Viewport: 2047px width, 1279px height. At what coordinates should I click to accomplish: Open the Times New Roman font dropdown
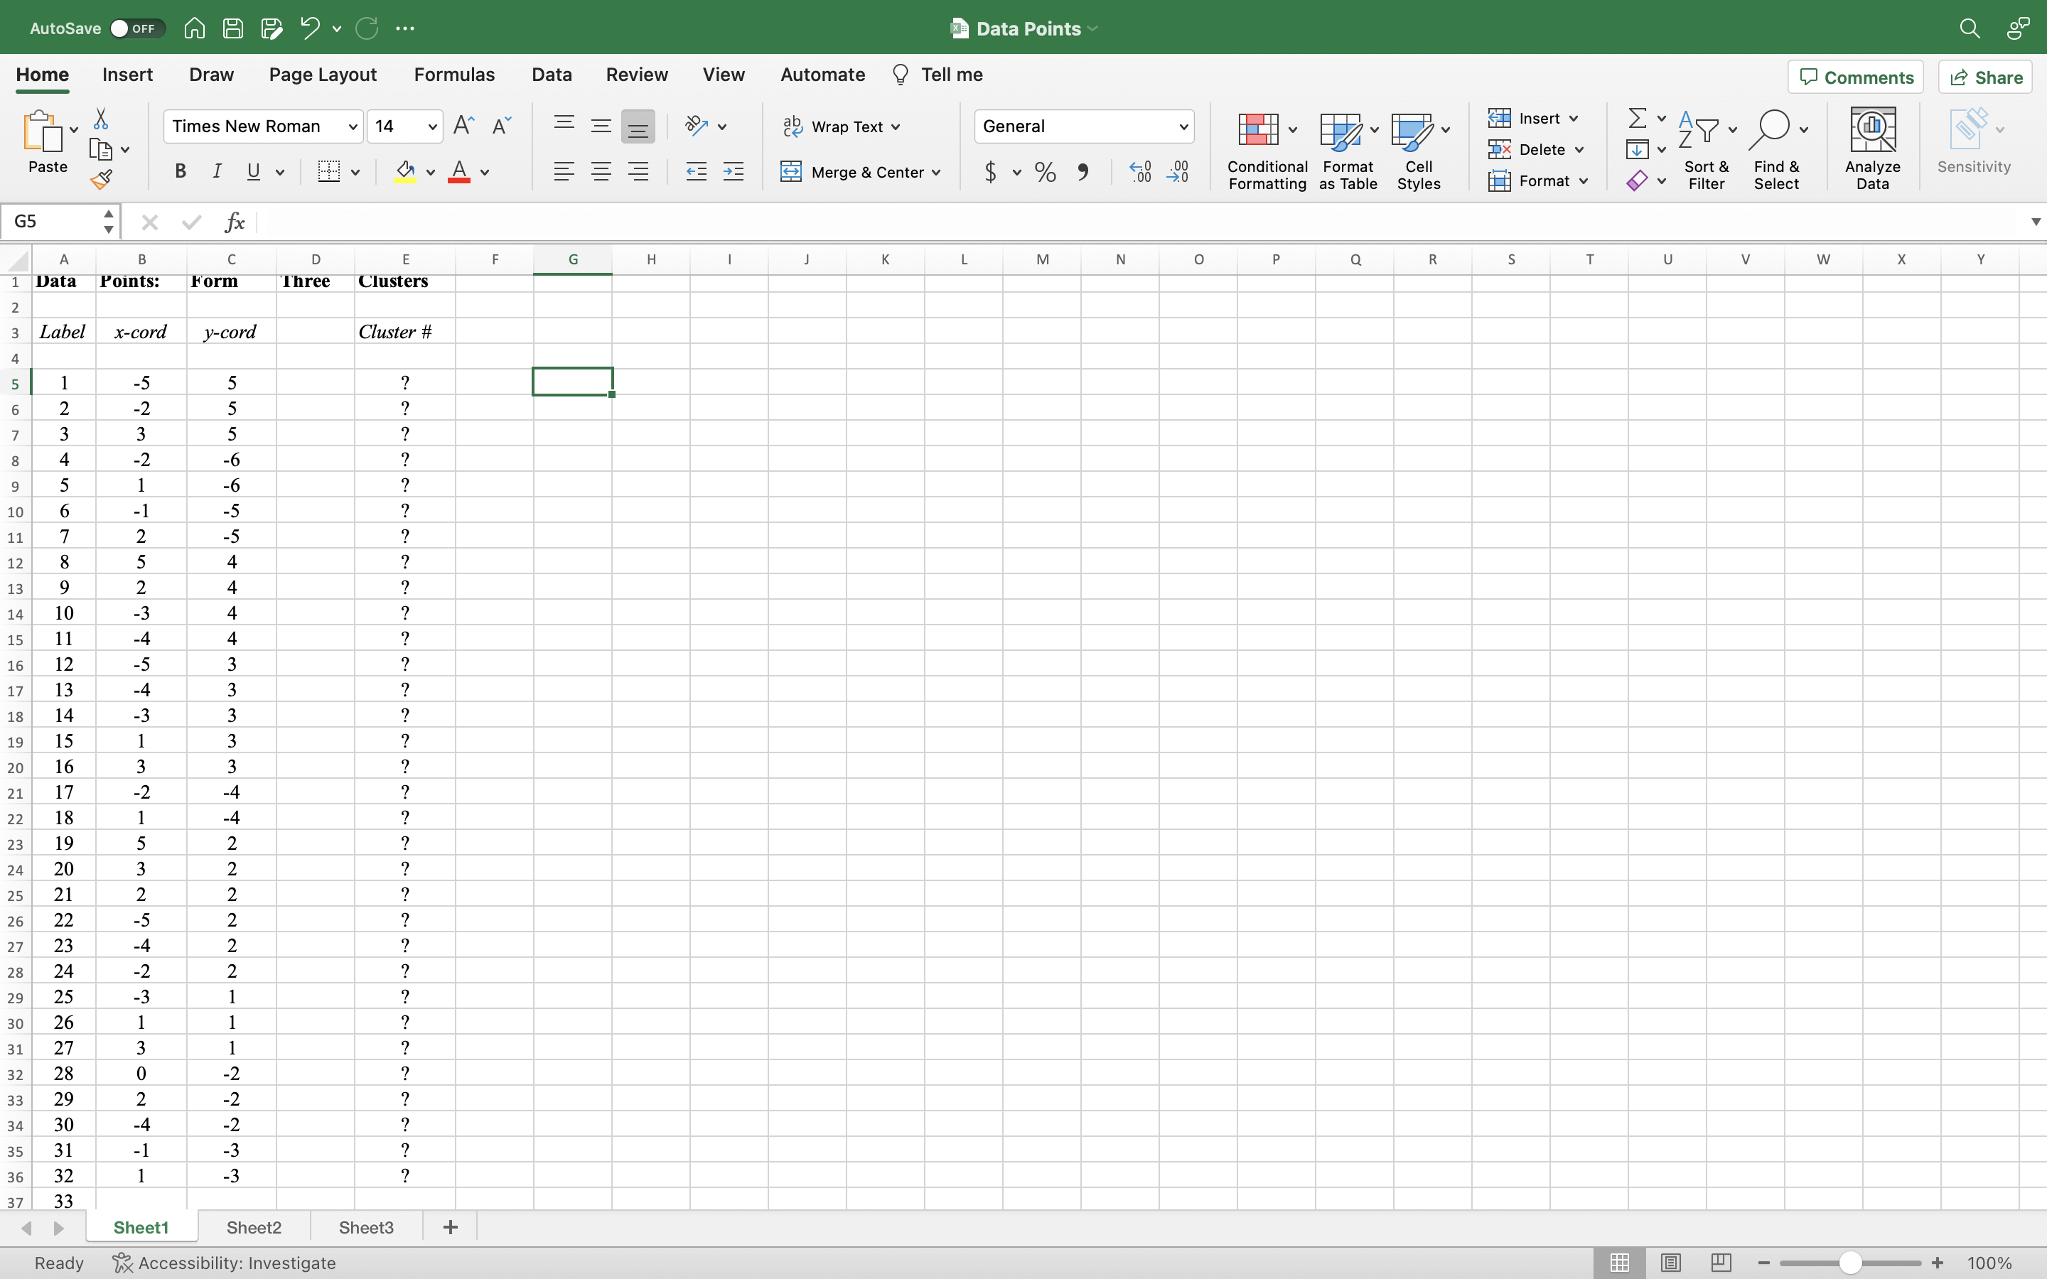(353, 127)
